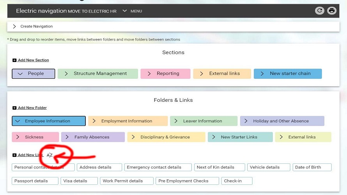Expand the Create Navigation panel

pos(14,27)
